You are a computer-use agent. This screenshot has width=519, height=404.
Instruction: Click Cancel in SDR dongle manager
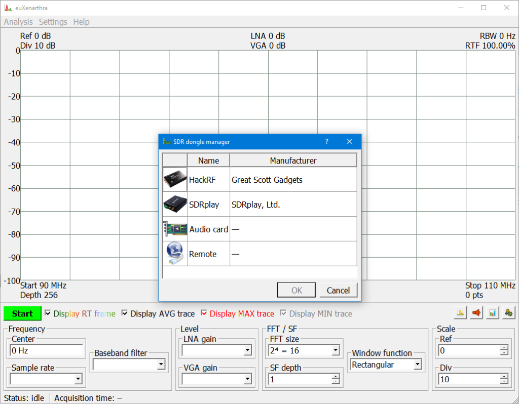[x=338, y=290]
